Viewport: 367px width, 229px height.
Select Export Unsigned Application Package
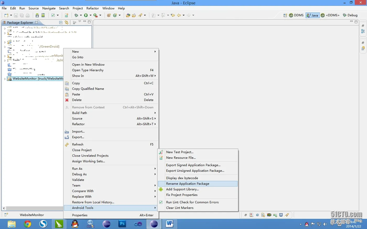pos(198,171)
